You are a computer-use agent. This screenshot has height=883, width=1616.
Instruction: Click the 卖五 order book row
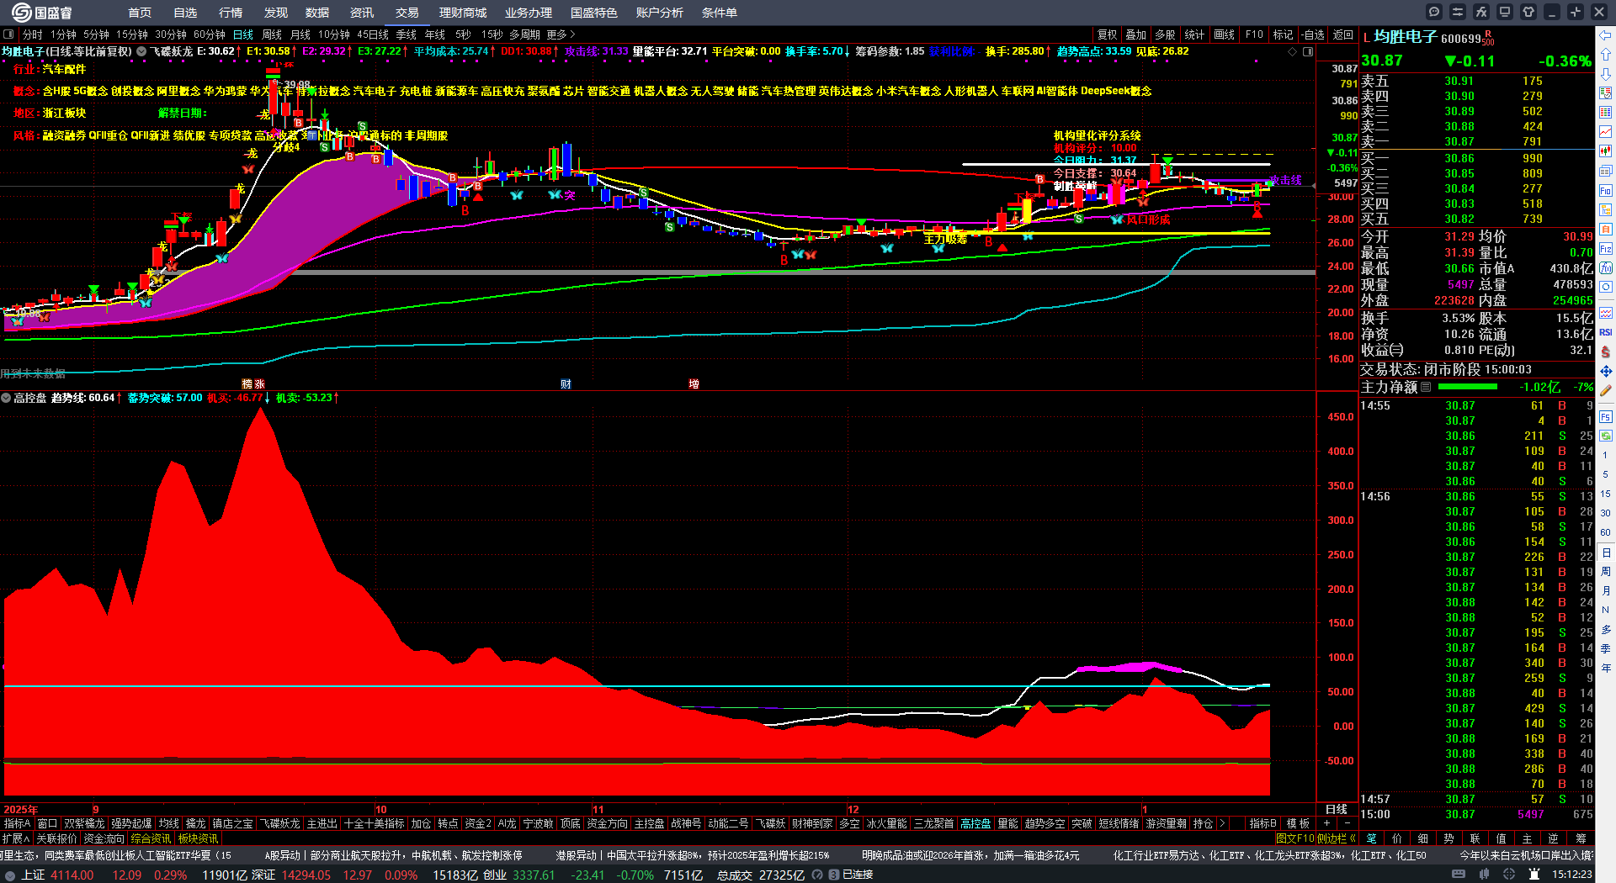(1476, 81)
